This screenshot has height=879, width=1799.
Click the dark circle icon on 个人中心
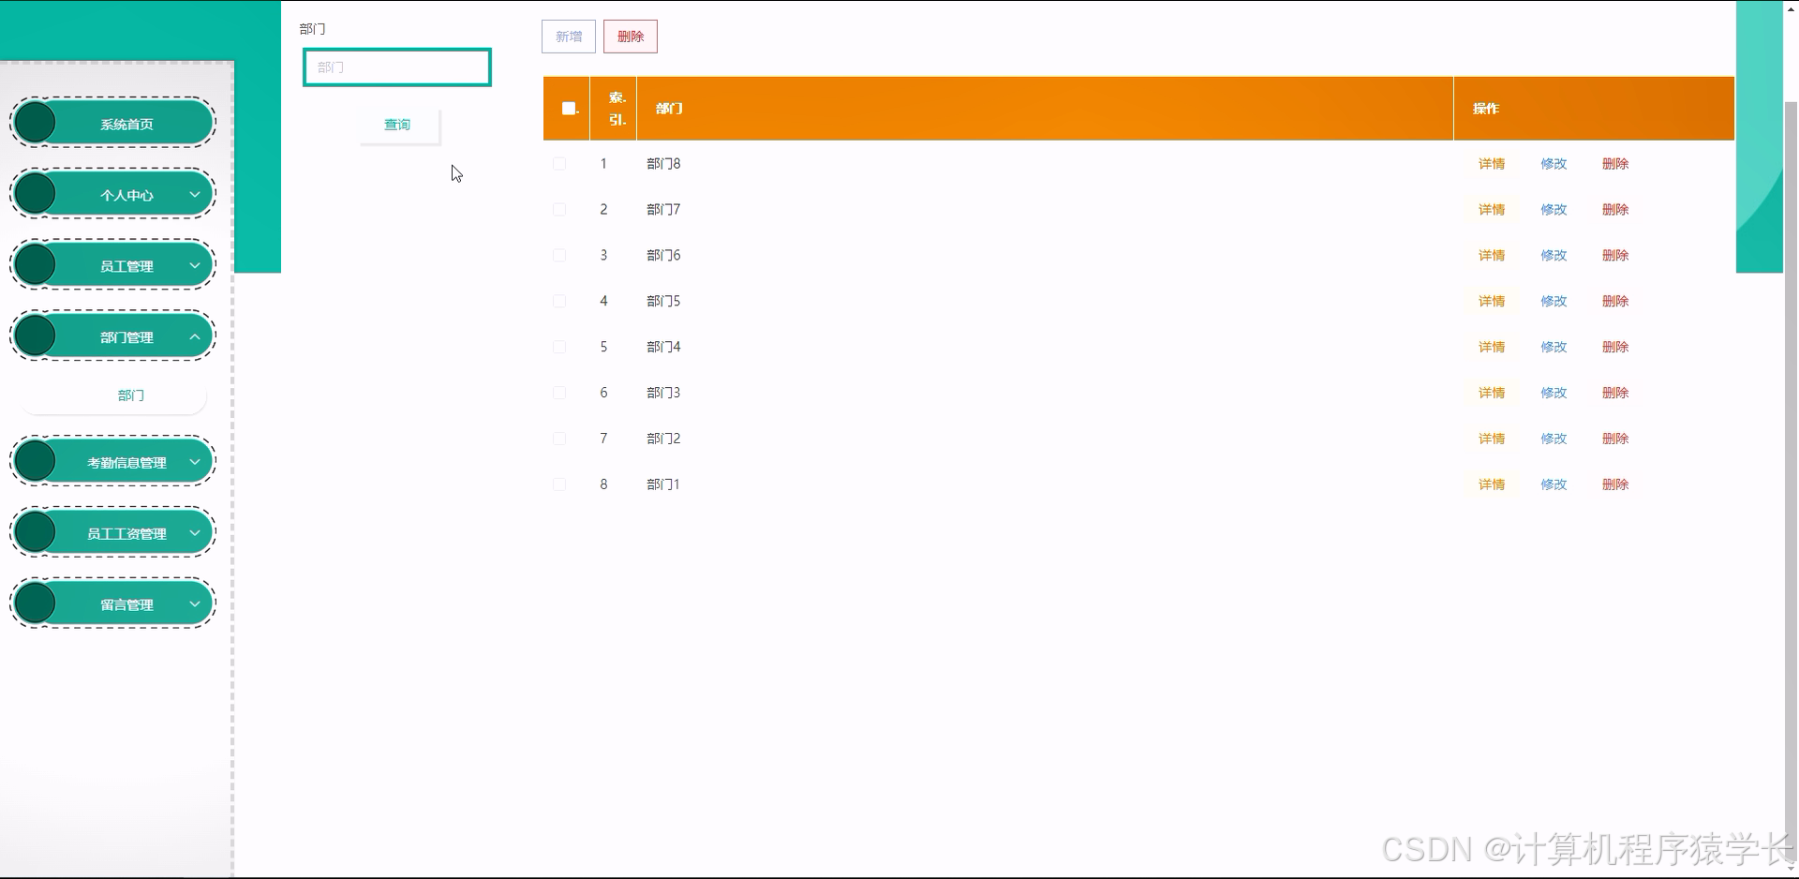coord(36,194)
